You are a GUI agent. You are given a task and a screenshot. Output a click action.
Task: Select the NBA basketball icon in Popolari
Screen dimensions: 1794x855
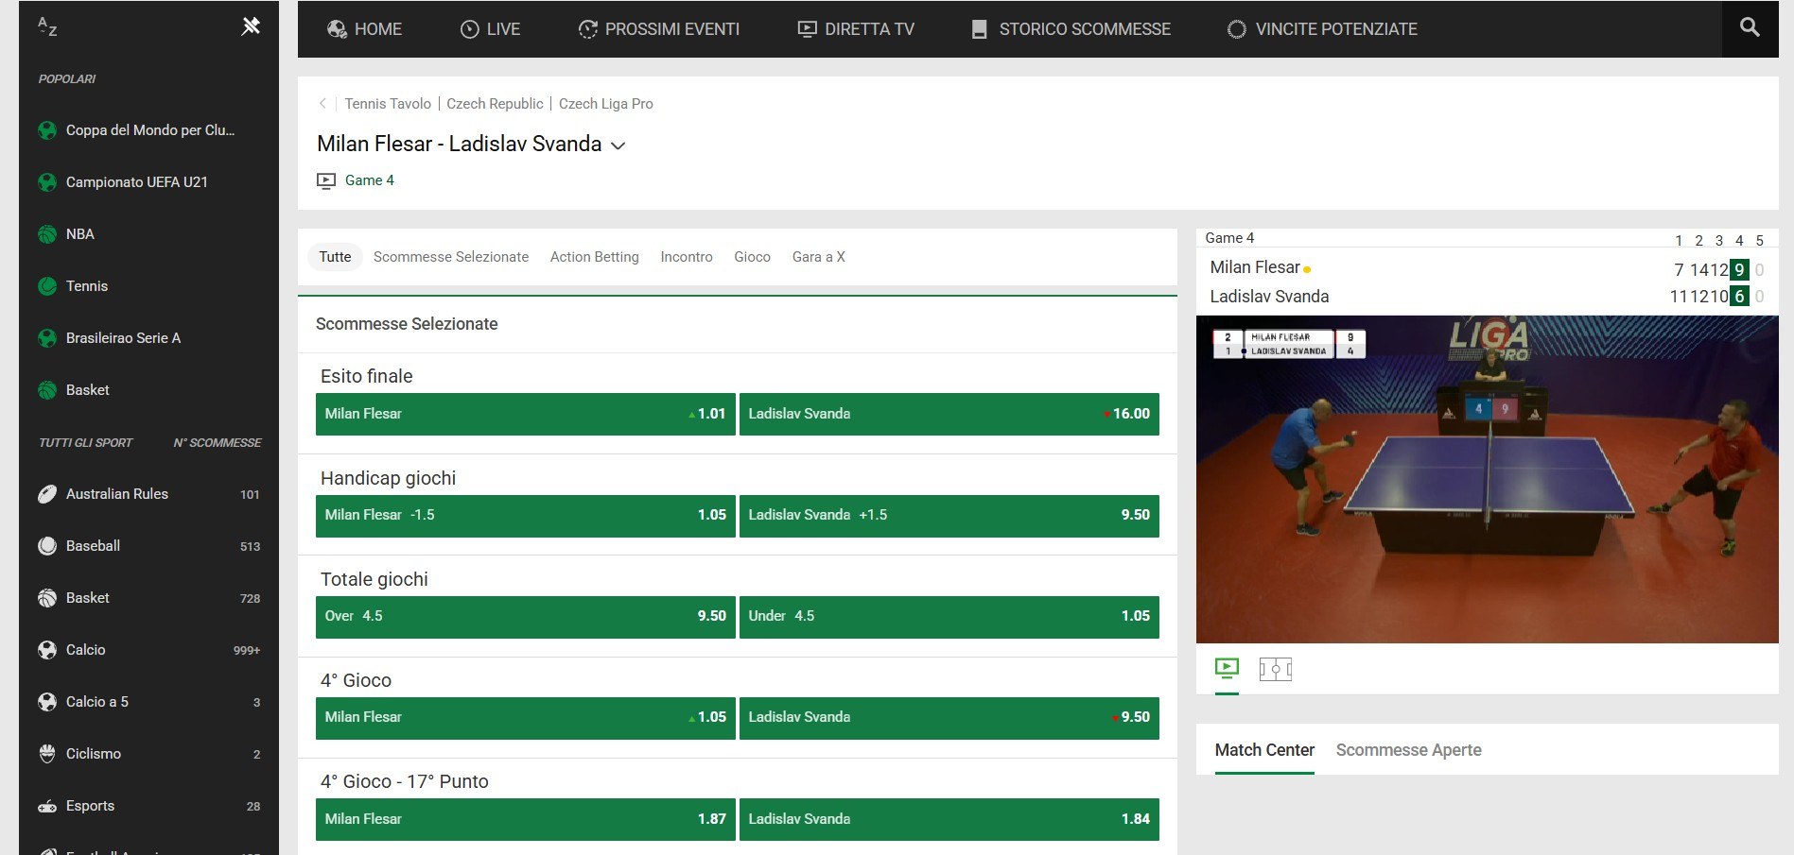point(46,233)
